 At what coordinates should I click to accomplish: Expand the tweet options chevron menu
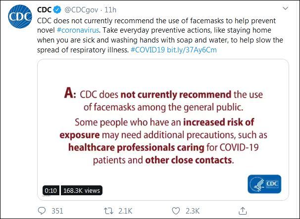coord(286,9)
